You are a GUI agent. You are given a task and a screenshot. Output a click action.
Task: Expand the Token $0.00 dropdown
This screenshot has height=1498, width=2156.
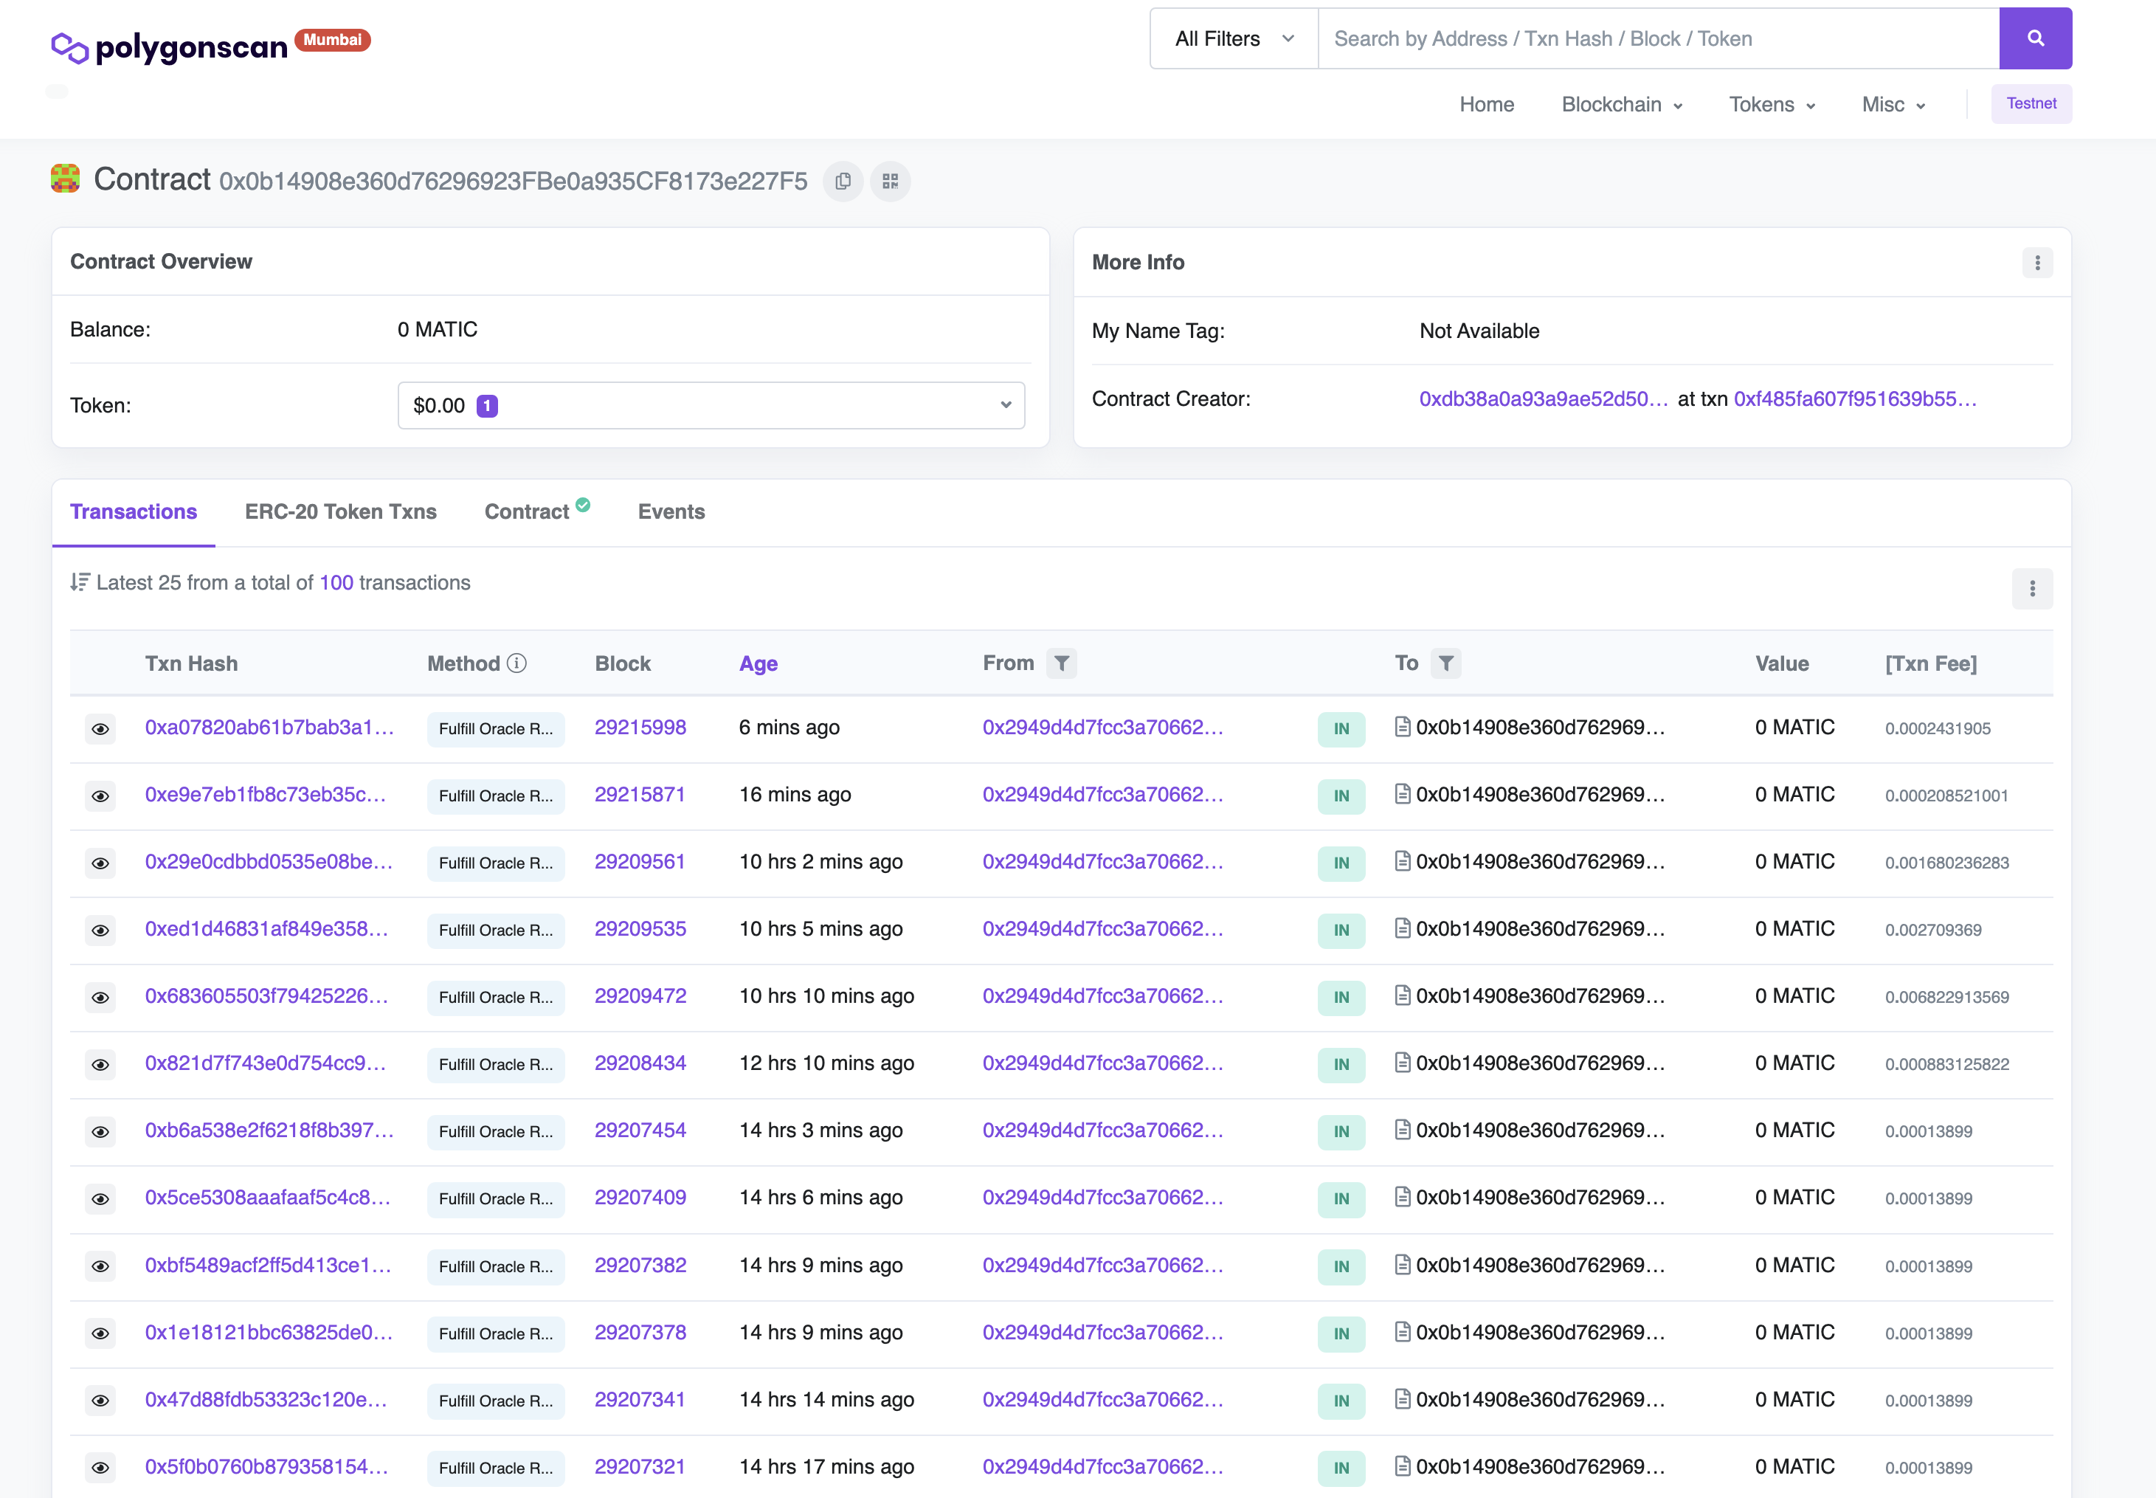pos(711,405)
